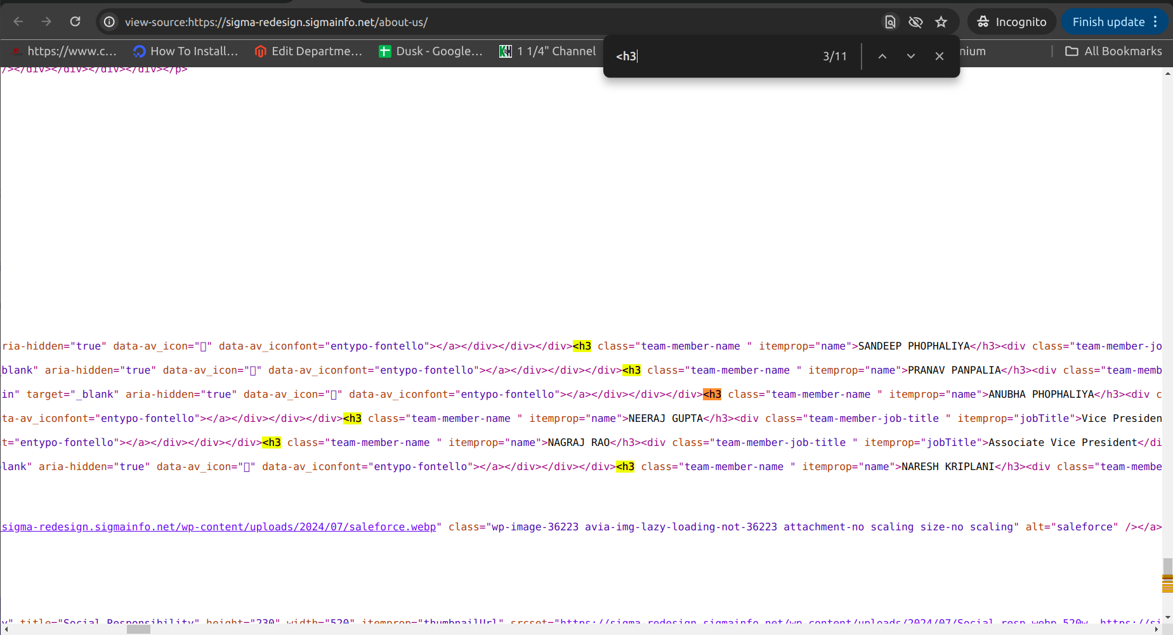The image size is (1173, 635).
Task: Open the saleforce.webp source link
Action: point(219,527)
